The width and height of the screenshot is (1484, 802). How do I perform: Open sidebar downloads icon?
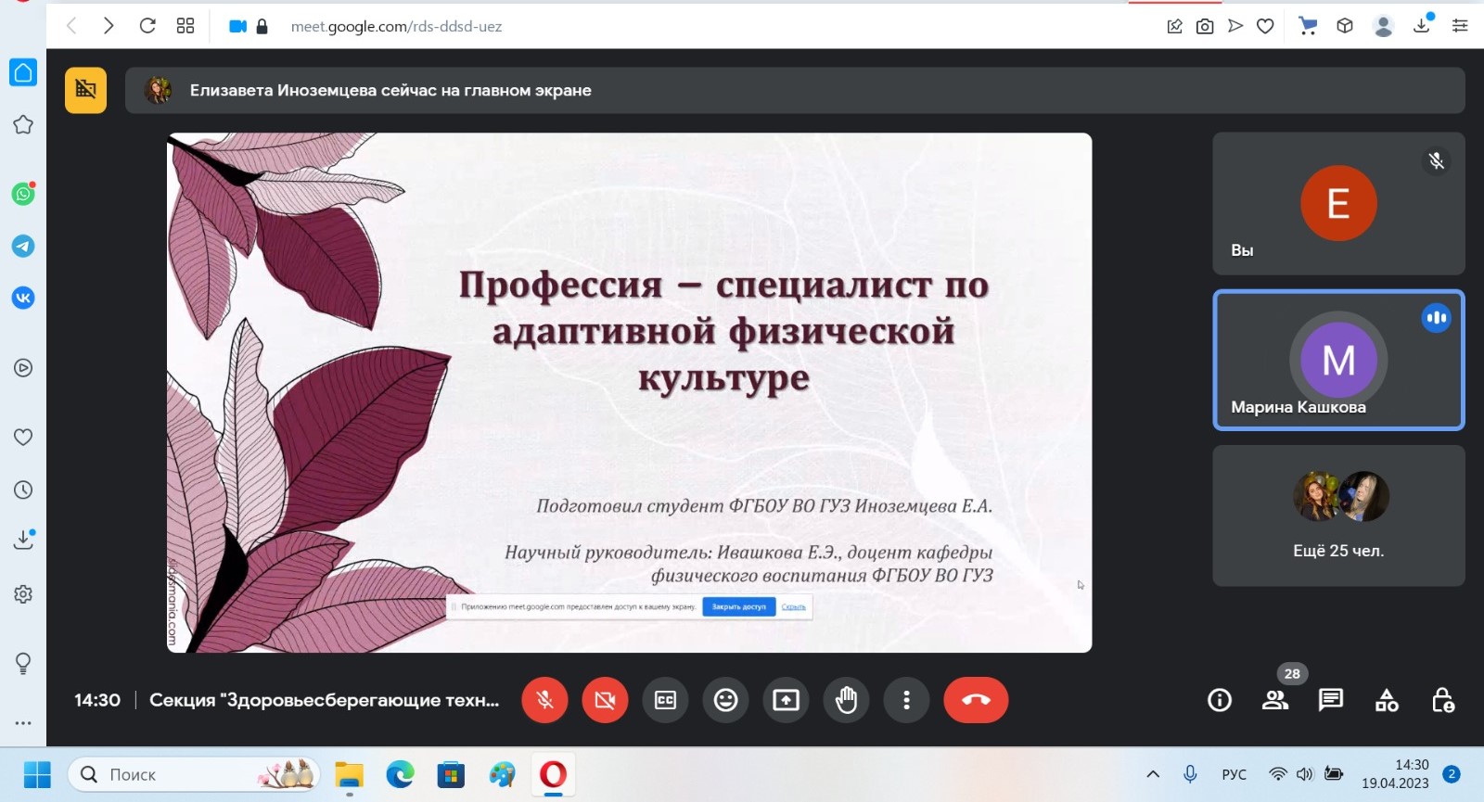[x=24, y=540]
